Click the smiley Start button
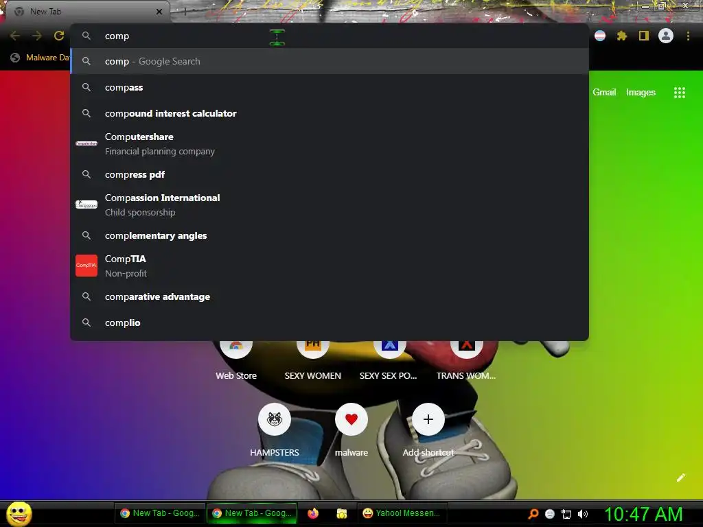This screenshot has height=527, width=703. [19, 513]
